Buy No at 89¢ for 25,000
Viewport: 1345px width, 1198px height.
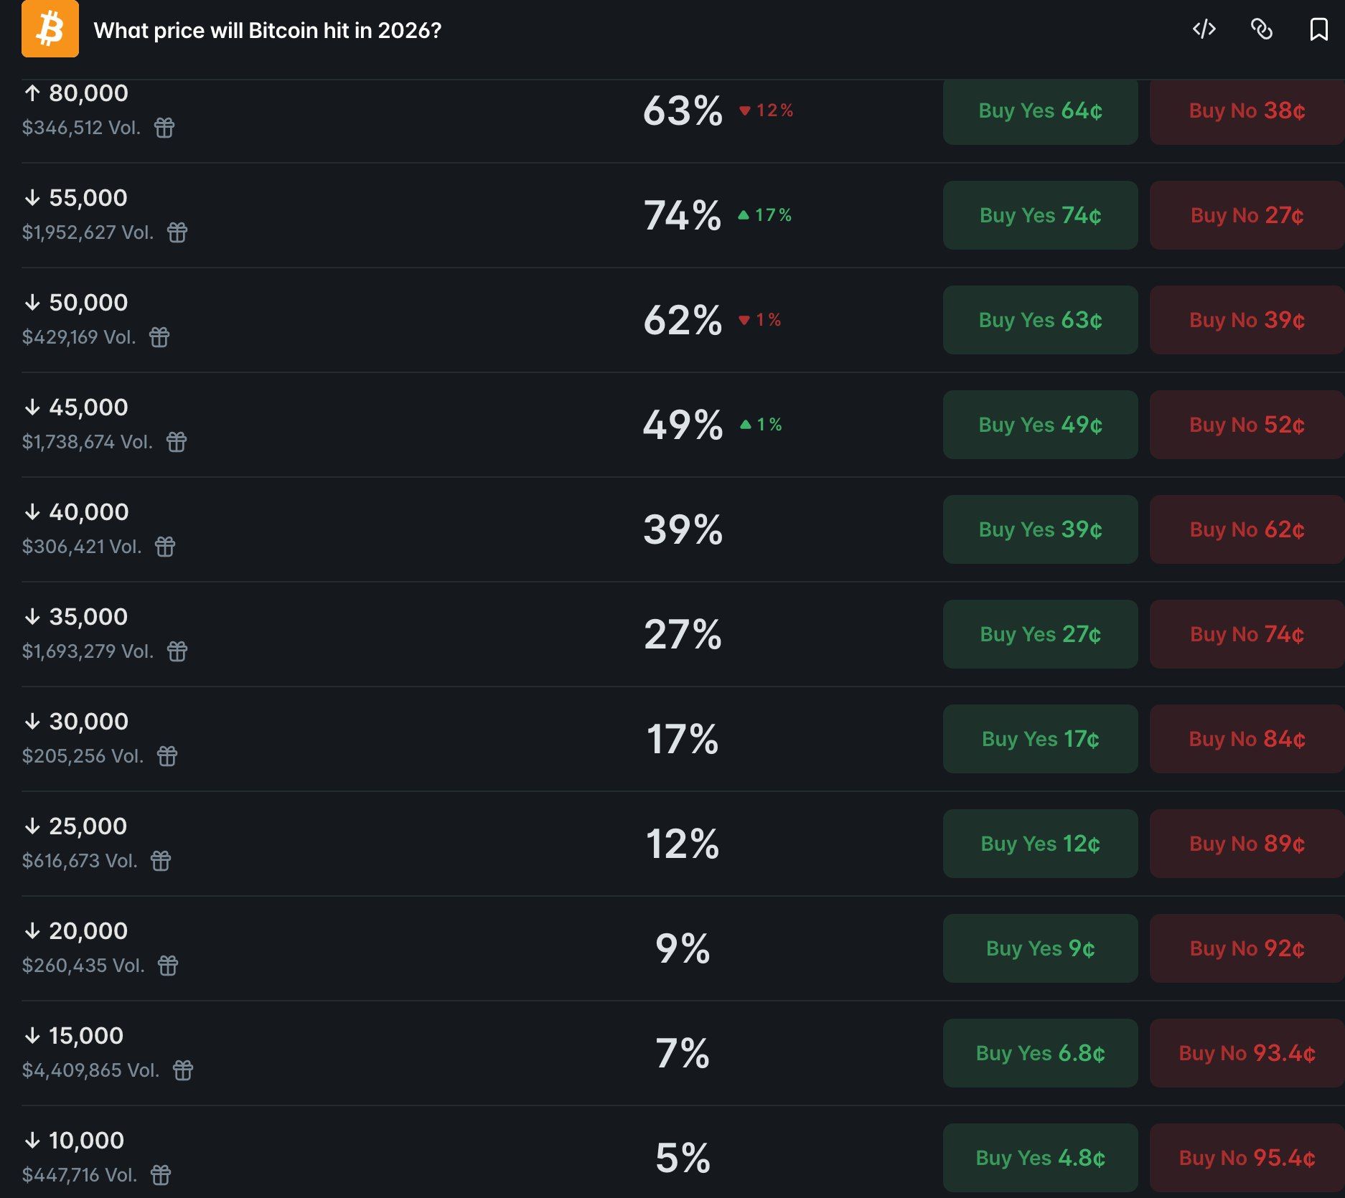coord(1247,844)
